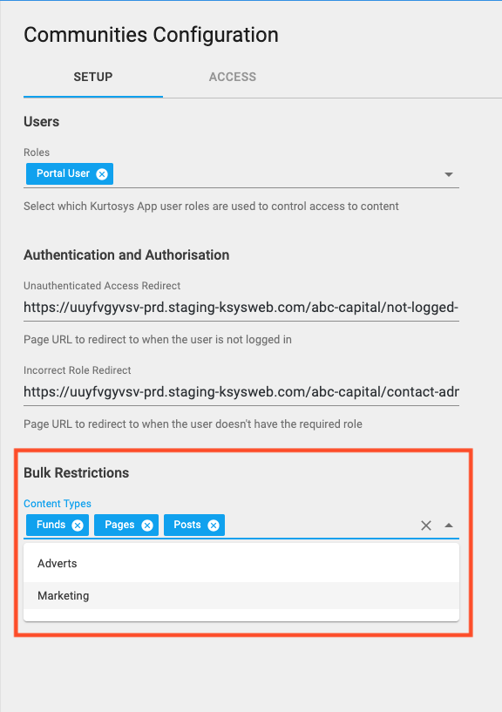This screenshot has height=712, width=502.
Task: Remove the Pages content type chip
Action: click(x=147, y=526)
